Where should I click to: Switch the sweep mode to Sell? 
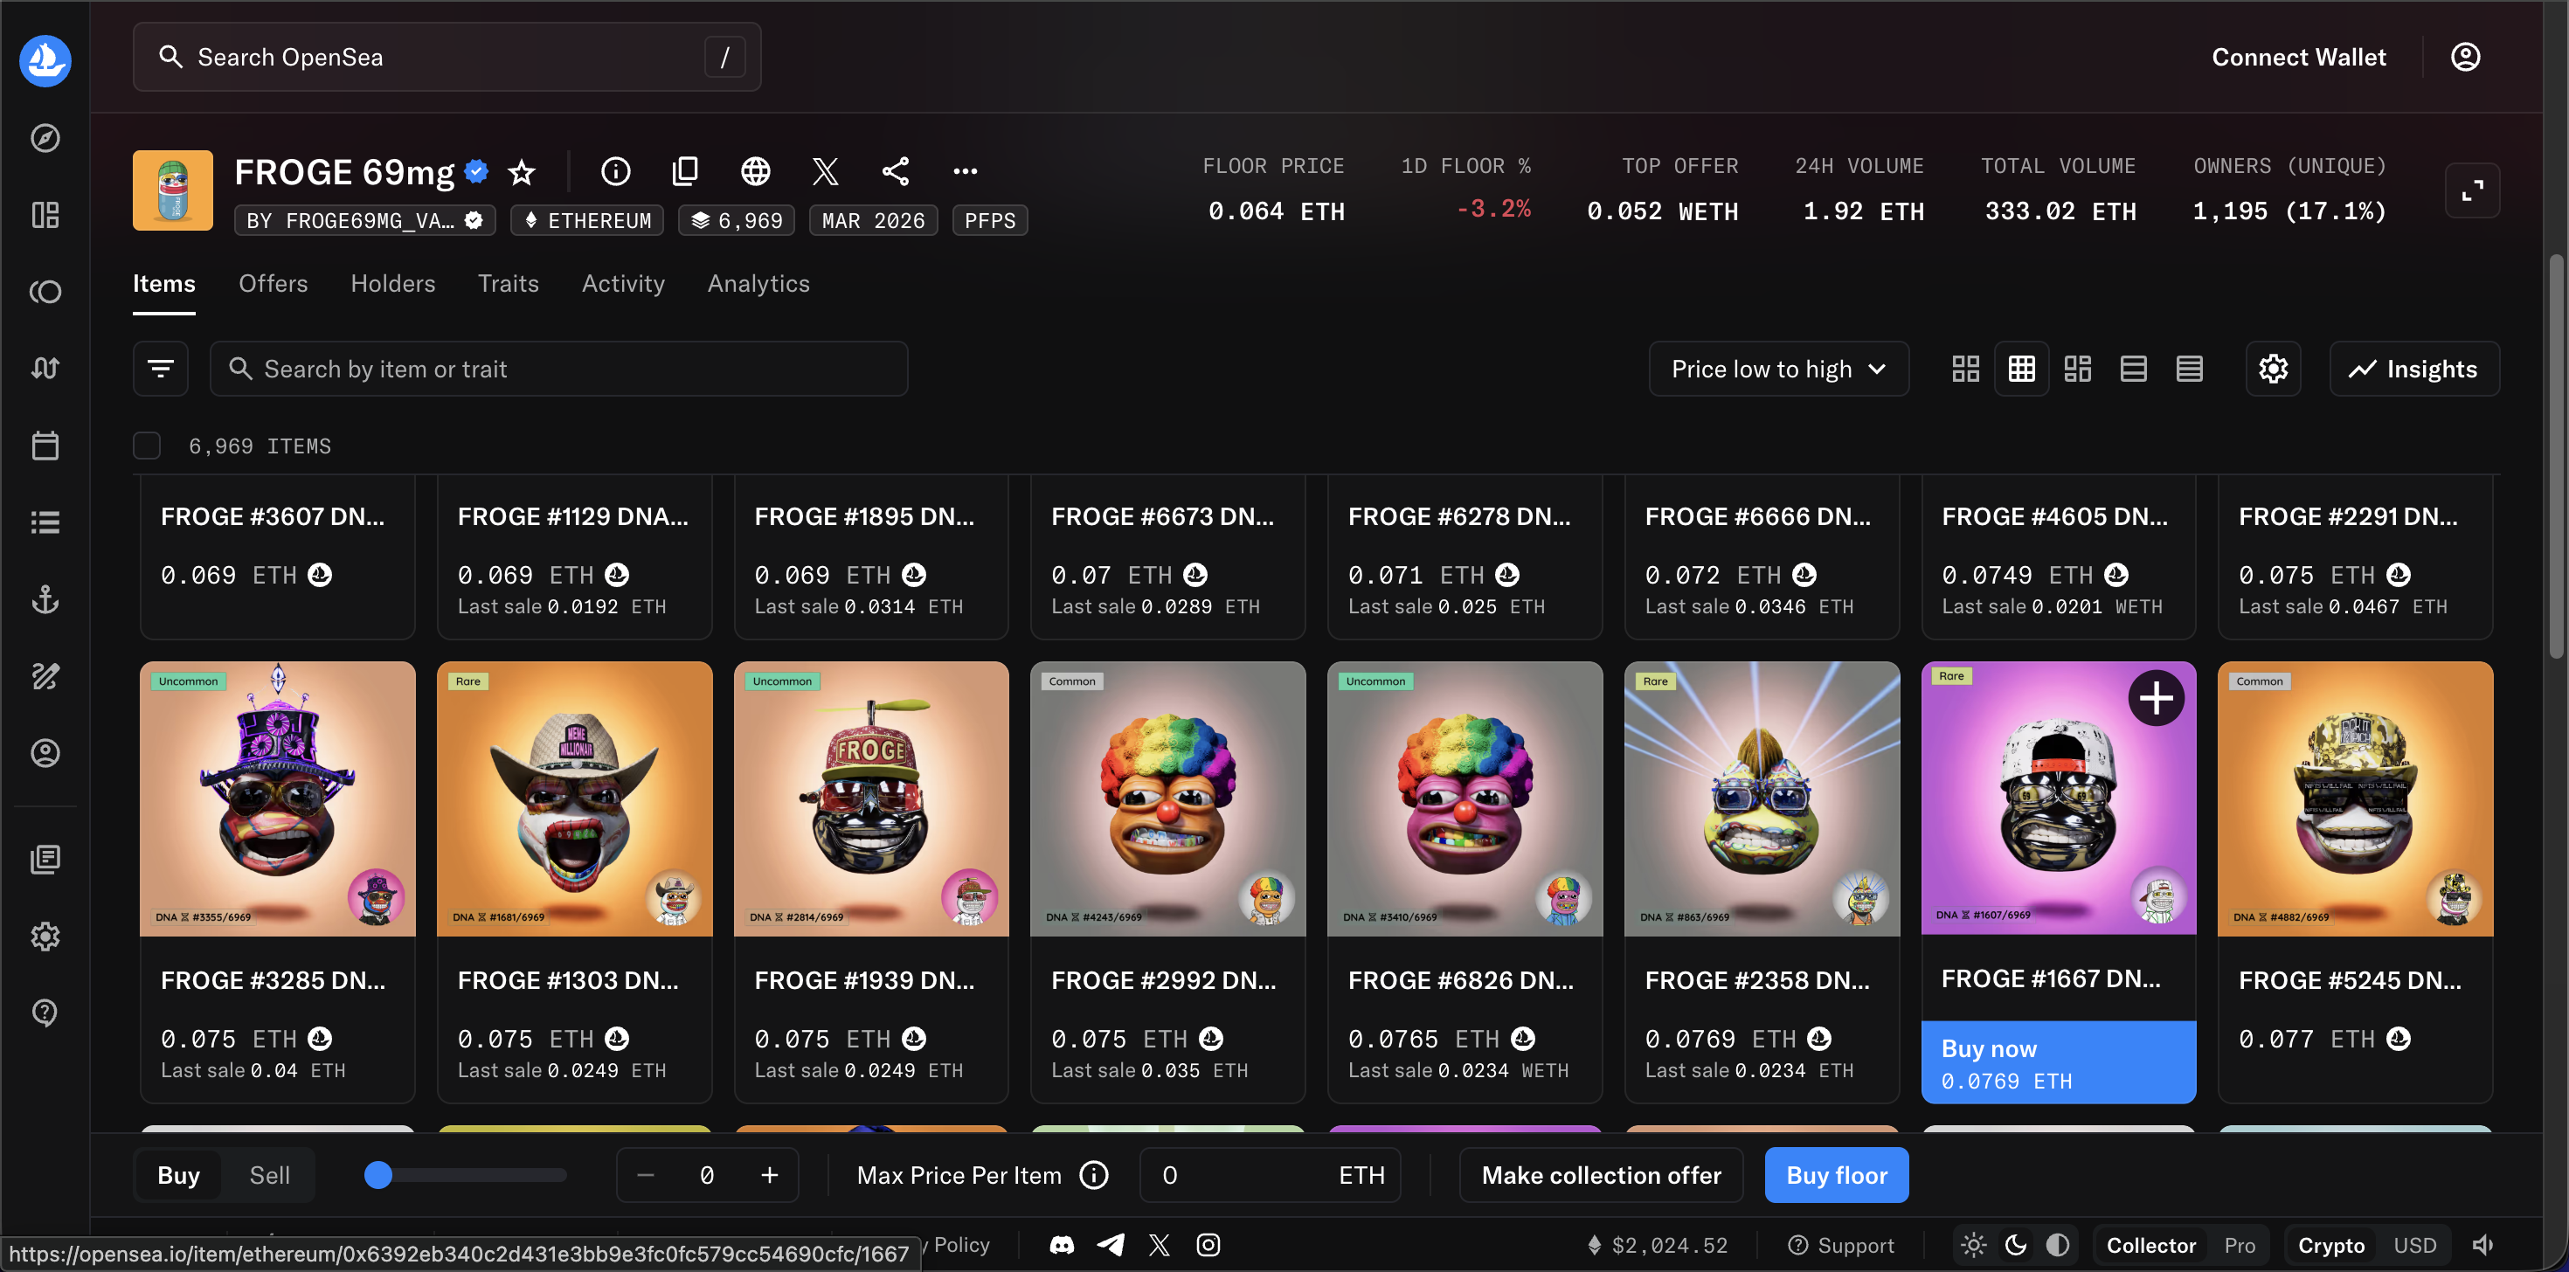click(x=269, y=1175)
